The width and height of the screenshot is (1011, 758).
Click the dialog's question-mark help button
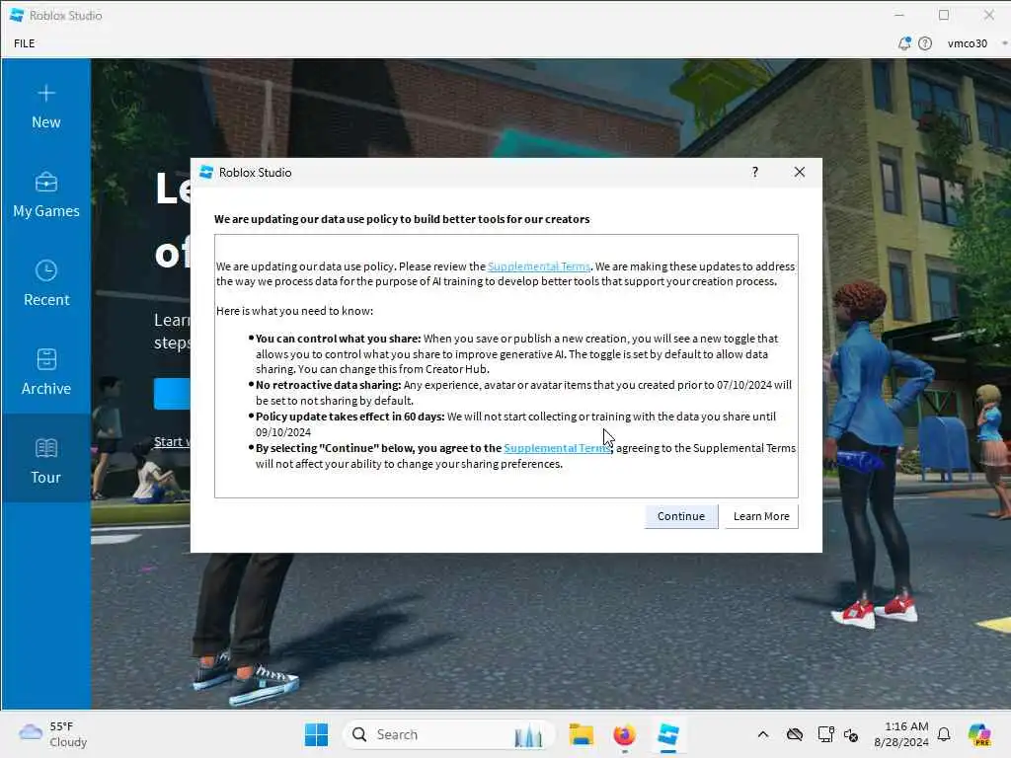pos(755,172)
